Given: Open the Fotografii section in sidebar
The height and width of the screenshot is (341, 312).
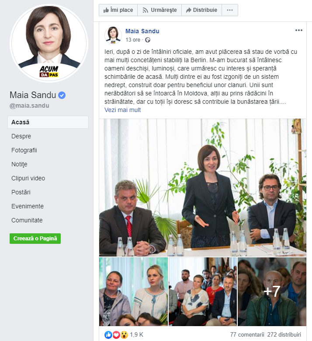Looking at the screenshot, I should 24,150.
